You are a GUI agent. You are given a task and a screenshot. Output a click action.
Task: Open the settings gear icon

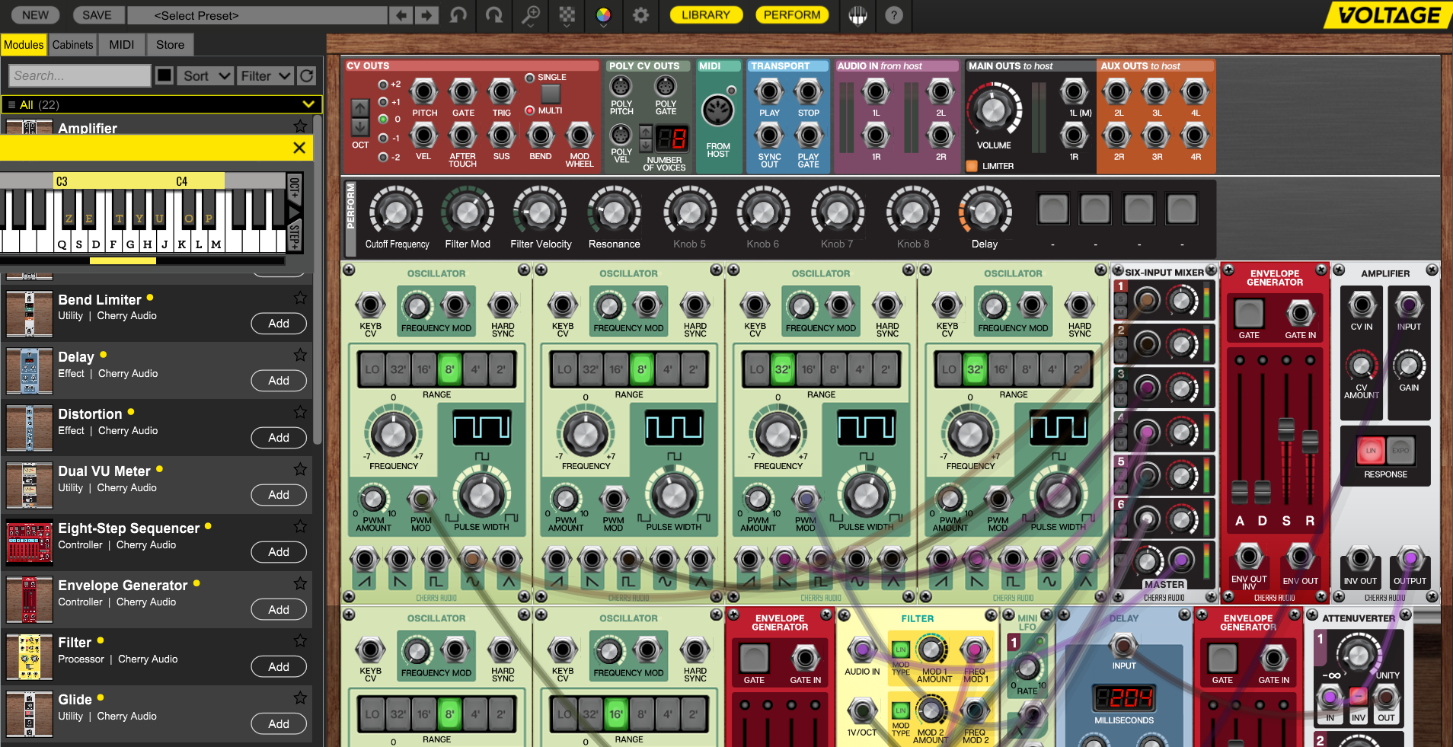pyautogui.click(x=640, y=15)
